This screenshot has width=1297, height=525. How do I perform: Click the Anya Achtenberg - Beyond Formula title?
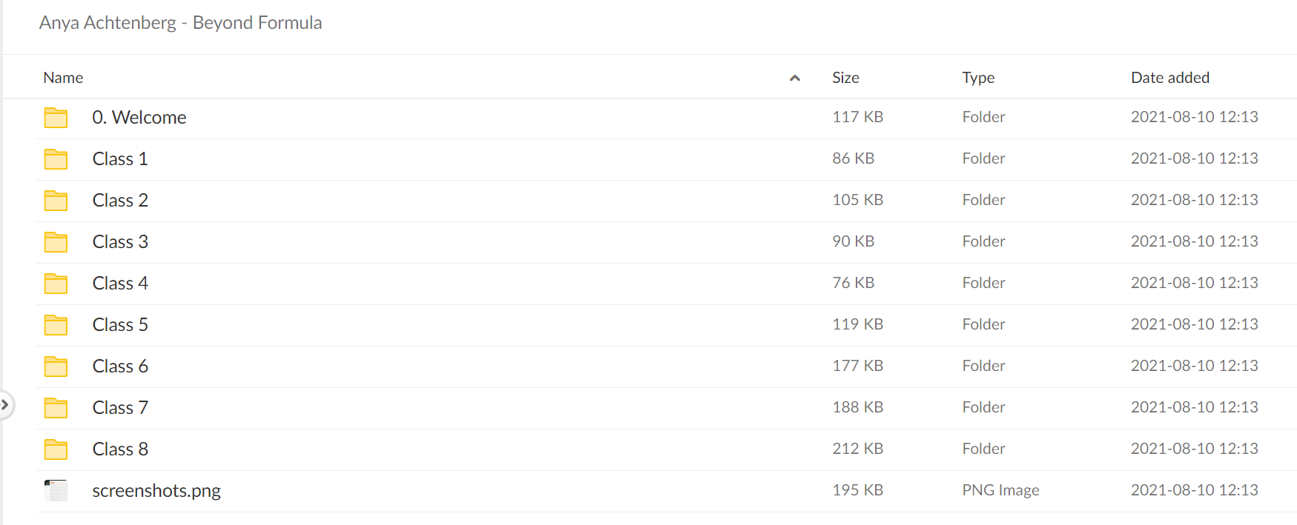pyautogui.click(x=180, y=23)
